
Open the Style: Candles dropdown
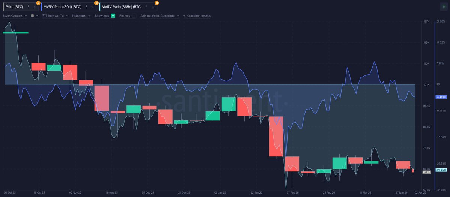click(15, 16)
